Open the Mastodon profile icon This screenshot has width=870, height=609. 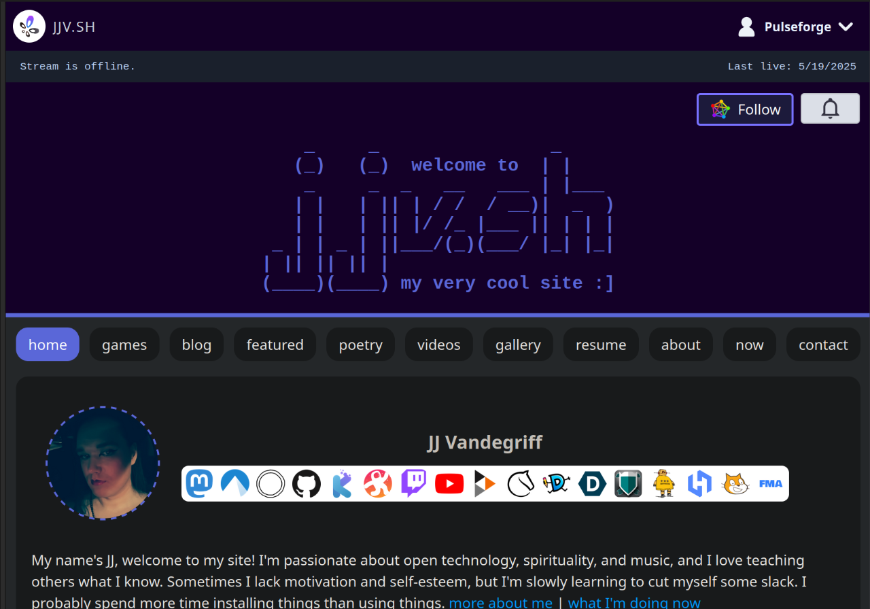pos(200,483)
